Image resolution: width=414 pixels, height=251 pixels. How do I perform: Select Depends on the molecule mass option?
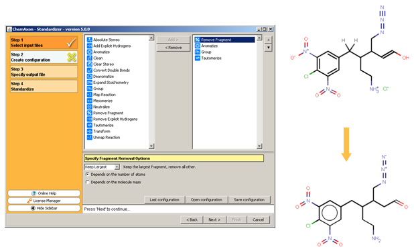[87, 183]
